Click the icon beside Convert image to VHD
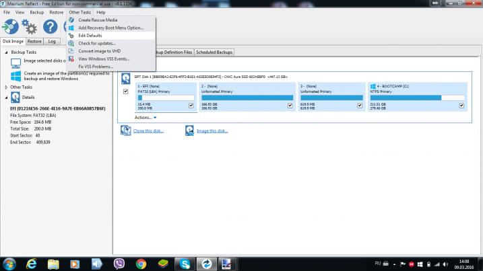Image resolution: width=483 pixels, height=271 pixels. tap(71, 51)
